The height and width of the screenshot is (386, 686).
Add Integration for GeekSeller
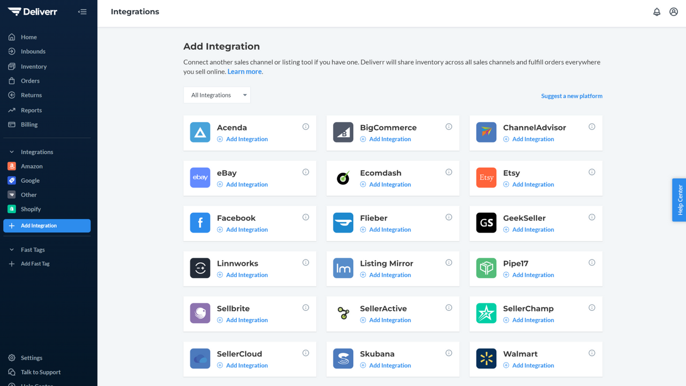528,229
